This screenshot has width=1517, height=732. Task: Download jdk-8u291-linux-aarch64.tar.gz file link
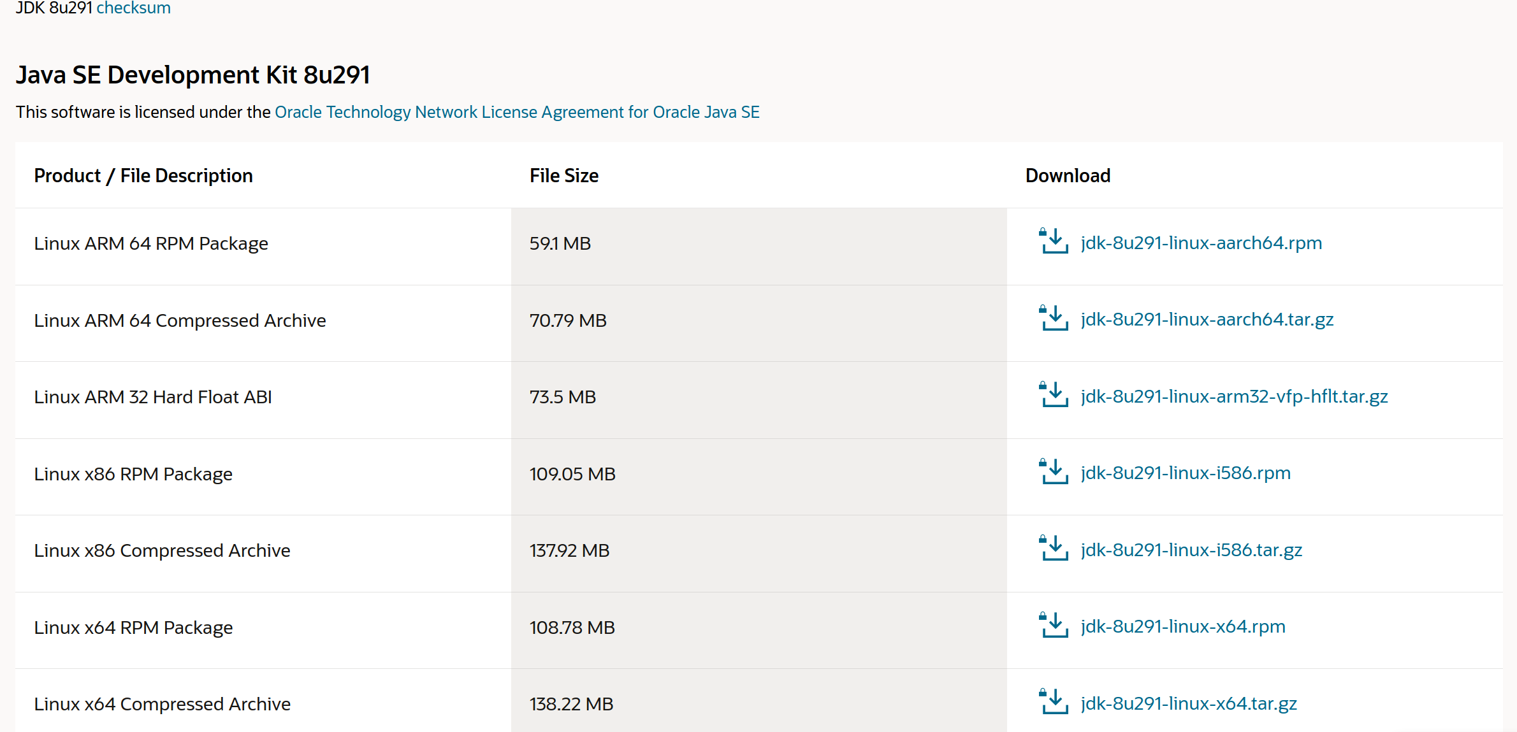tap(1207, 319)
